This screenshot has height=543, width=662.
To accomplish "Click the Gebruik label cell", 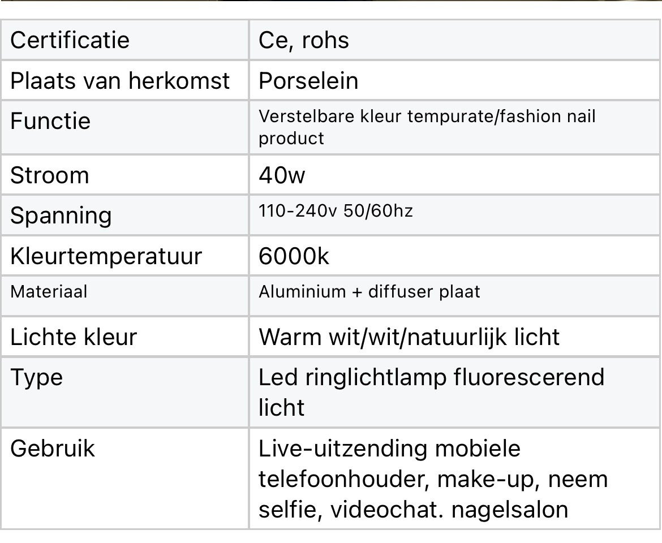I will tap(53, 449).
